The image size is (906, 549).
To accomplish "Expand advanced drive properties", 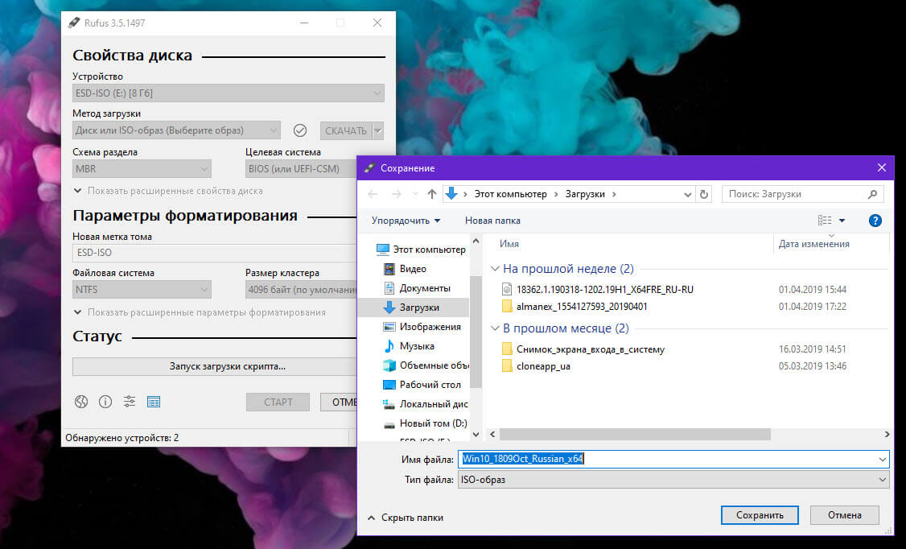I will point(168,191).
